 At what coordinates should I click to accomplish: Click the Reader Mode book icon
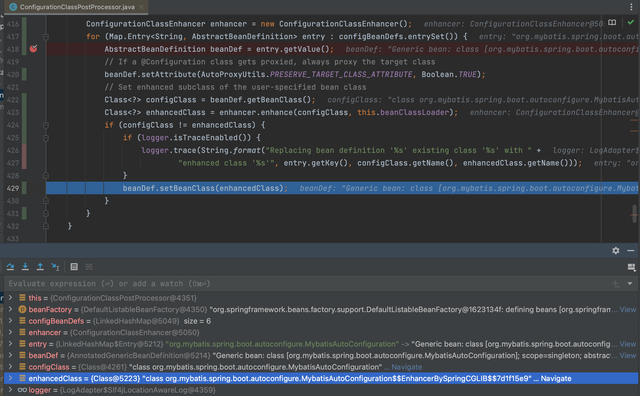click(612, 23)
